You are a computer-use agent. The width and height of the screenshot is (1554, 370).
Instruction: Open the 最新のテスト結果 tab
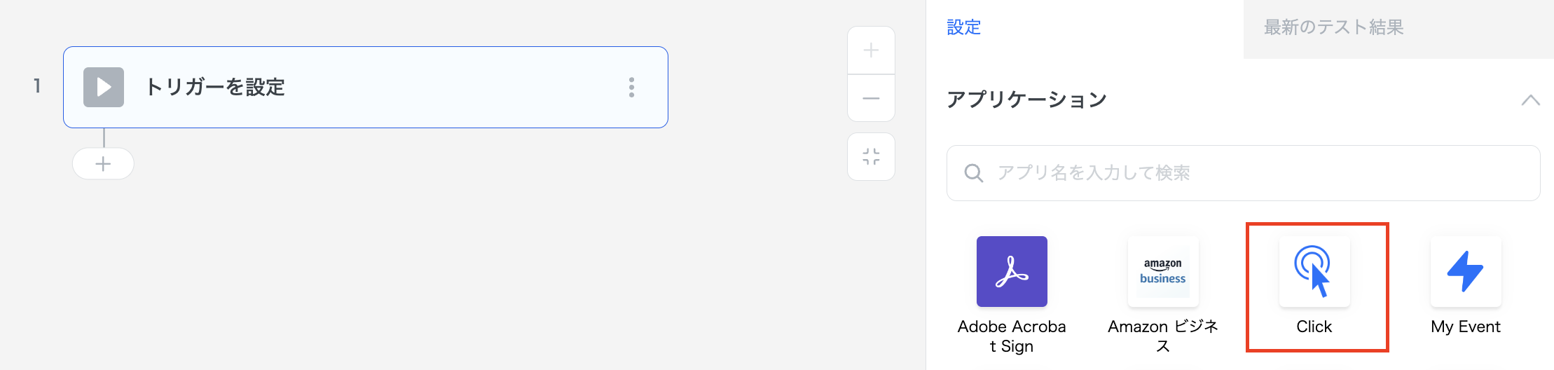[x=1333, y=27]
